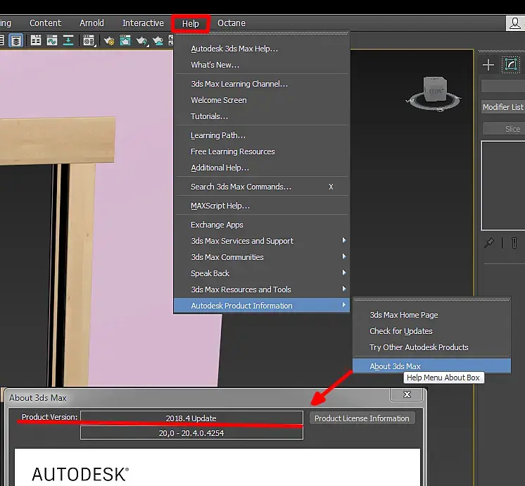This screenshot has height=486, width=525.
Task: Select What's New menu entry
Action: pos(262,65)
